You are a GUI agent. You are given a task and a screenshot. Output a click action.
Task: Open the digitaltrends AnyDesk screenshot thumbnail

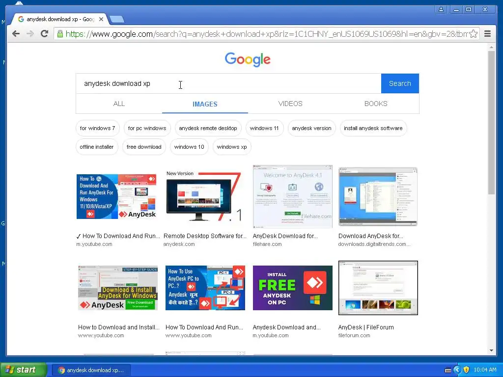[378, 196]
